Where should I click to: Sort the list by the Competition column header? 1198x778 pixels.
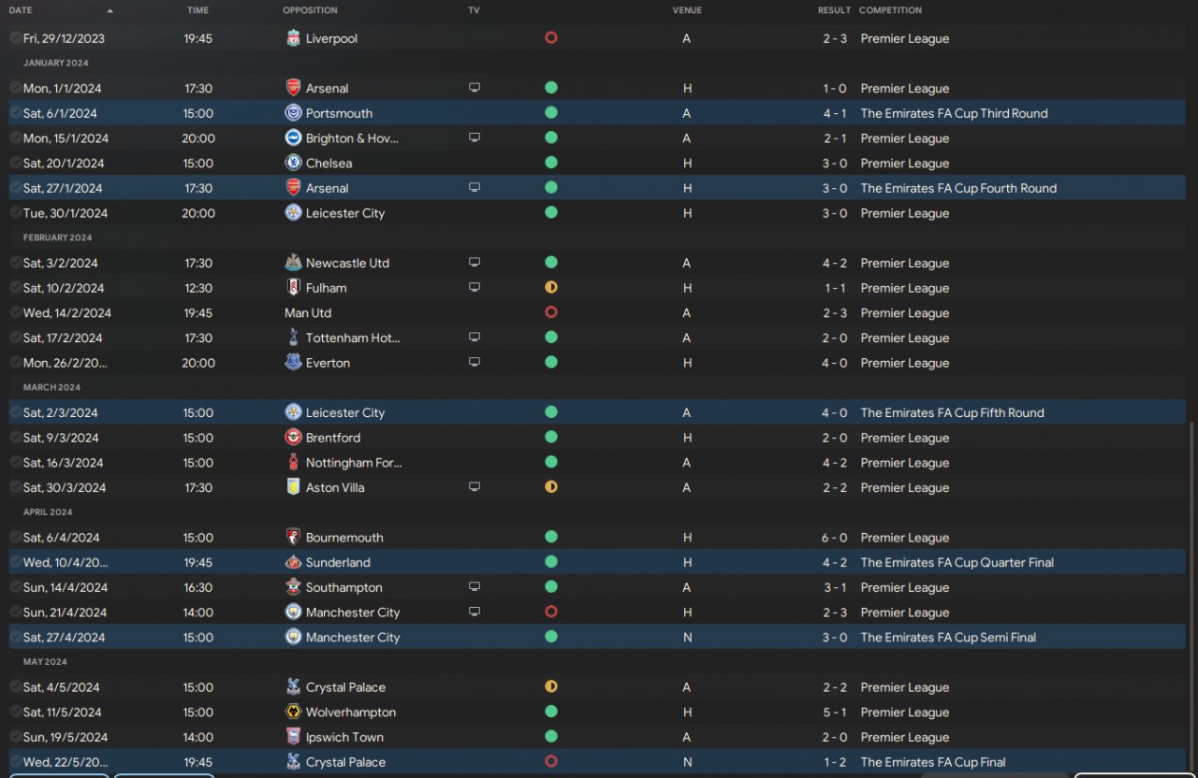click(x=890, y=10)
